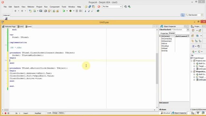Click the Set debug desktop icon

click(129, 6)
